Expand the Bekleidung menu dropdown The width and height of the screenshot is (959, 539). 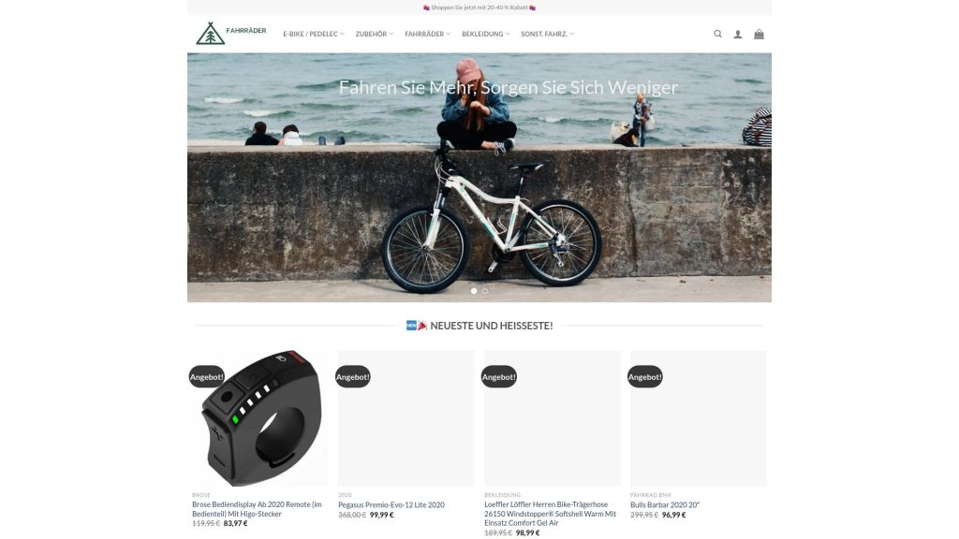(486, 35)
